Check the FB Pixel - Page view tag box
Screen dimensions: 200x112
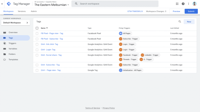[x=37, y=33]
